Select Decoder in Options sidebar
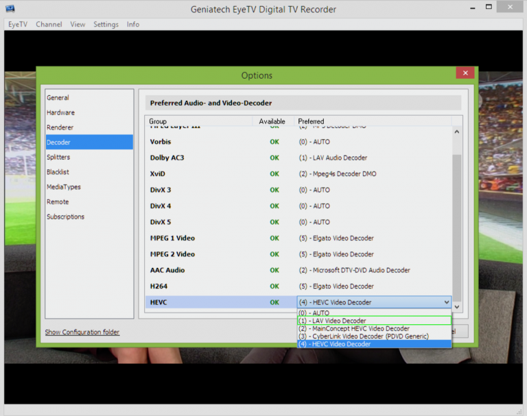 [89, 142]
